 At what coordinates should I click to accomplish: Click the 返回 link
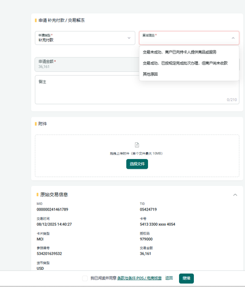point(169,278)
